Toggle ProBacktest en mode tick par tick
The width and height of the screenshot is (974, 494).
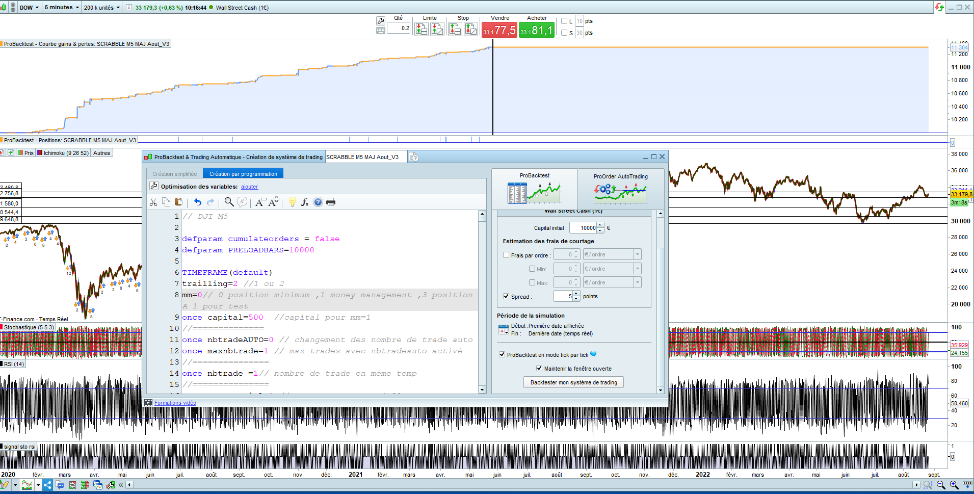pyautogui.click(x=502, y=354)
